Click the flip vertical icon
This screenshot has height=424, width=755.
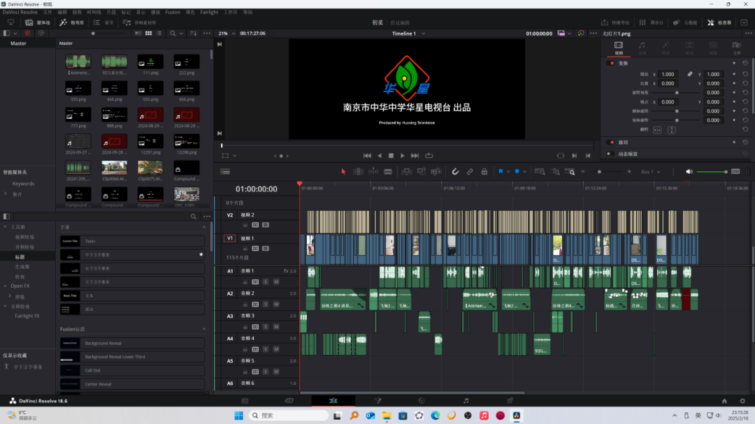672,130
